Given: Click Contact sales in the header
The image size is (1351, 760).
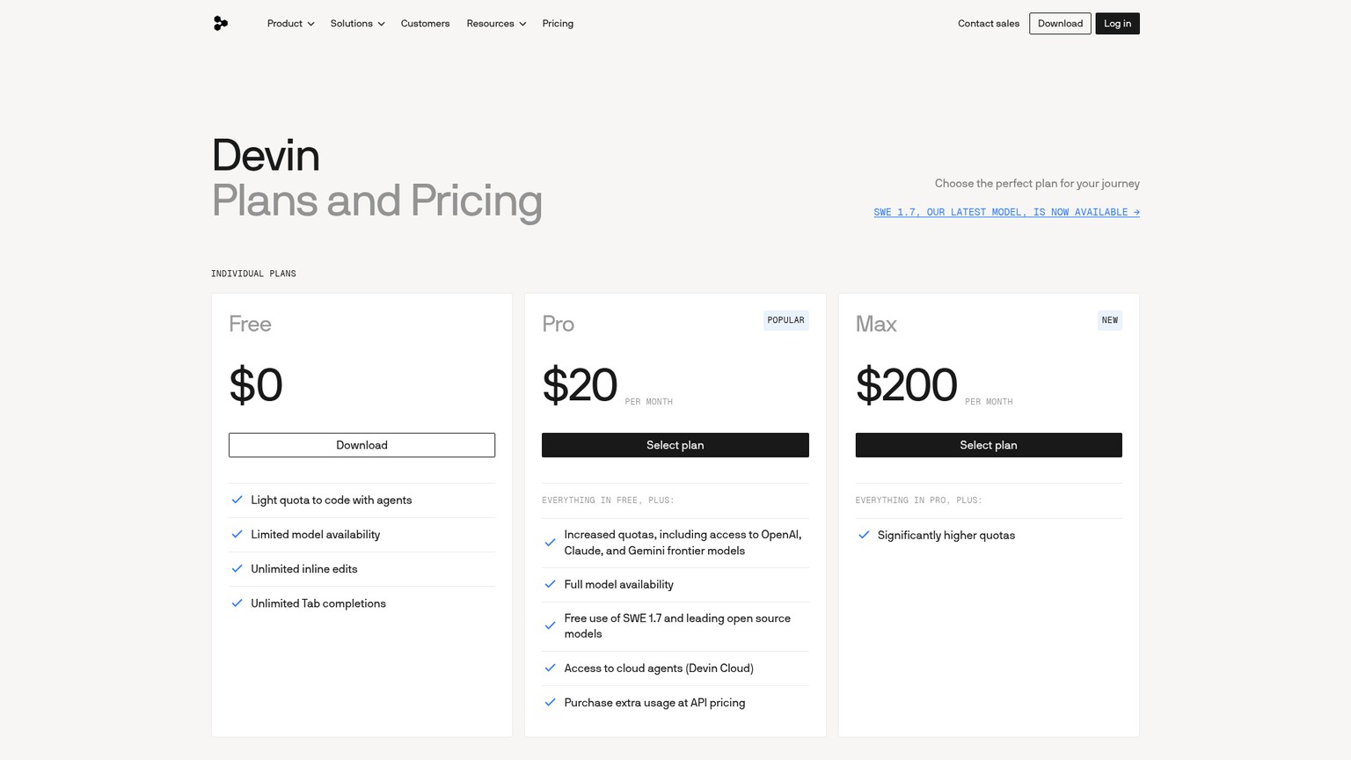Looking at the screenshot, I should click(989, 24).
